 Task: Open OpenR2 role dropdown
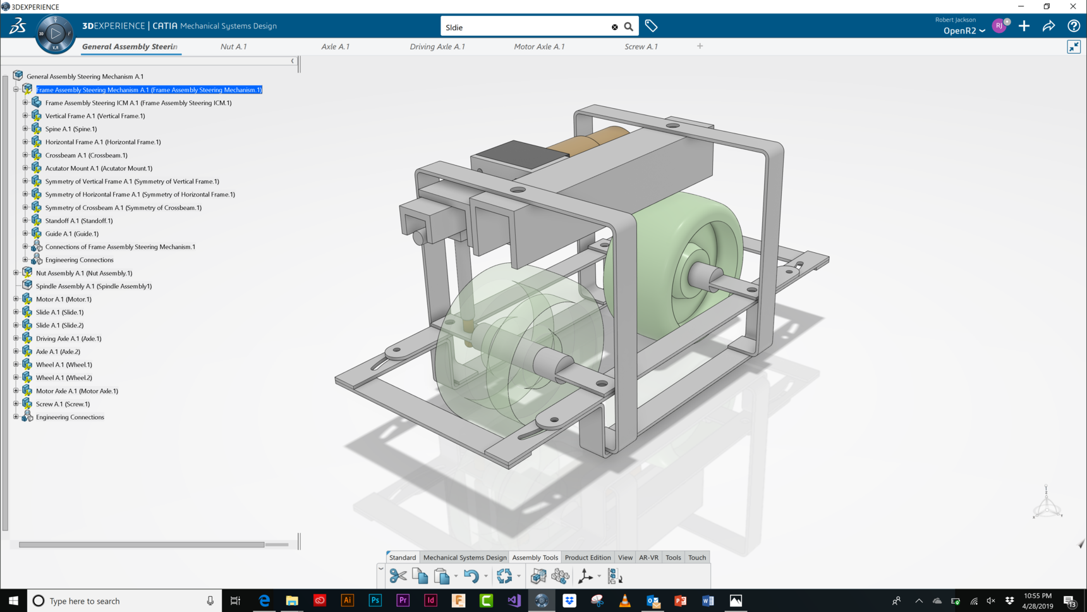(x=964, y=30)
